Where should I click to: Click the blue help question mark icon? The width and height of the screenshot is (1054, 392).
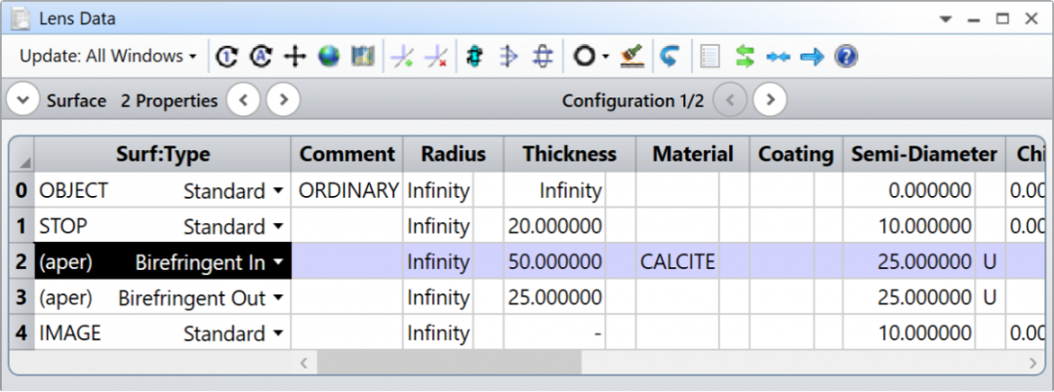(846, 57)
